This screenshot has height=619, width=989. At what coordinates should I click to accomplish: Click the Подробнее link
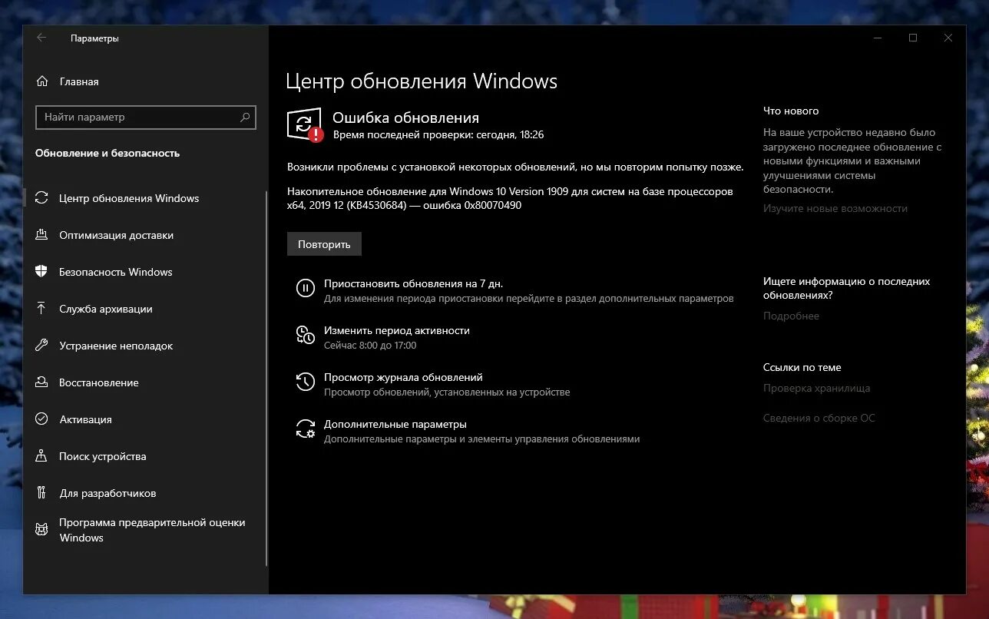[x=791, y=316]
